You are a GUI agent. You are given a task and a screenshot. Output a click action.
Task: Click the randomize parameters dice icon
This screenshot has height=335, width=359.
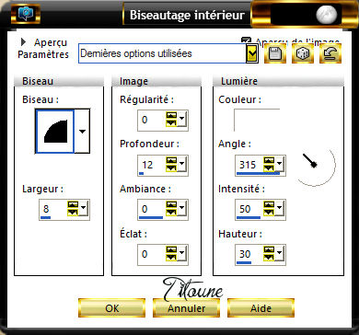point(303,53)
